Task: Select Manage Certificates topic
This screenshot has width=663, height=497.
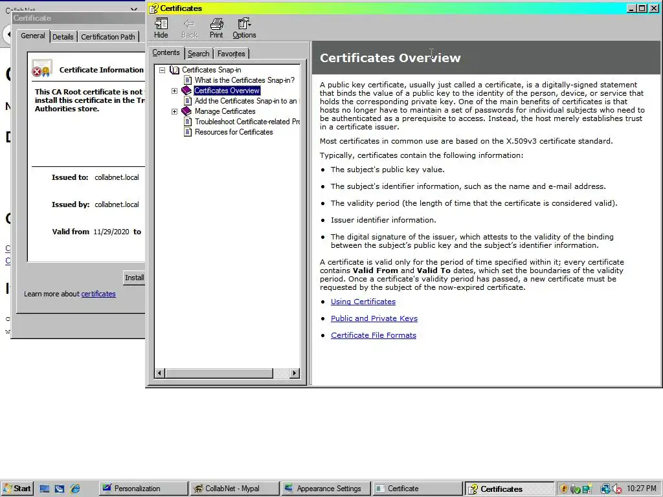Action: click(225, 111)
